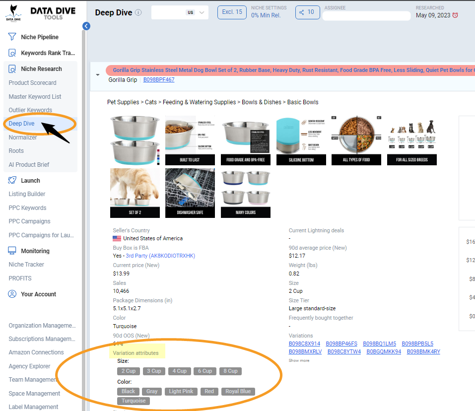Open Organization Management
The width and height of the screenshot is (475, 411).
(42, 325)
